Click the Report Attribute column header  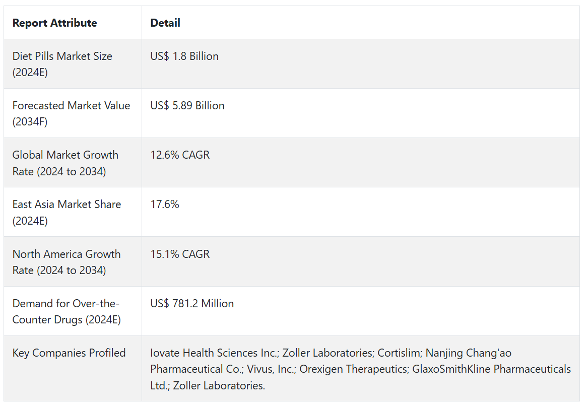click(x=54, y=23)
